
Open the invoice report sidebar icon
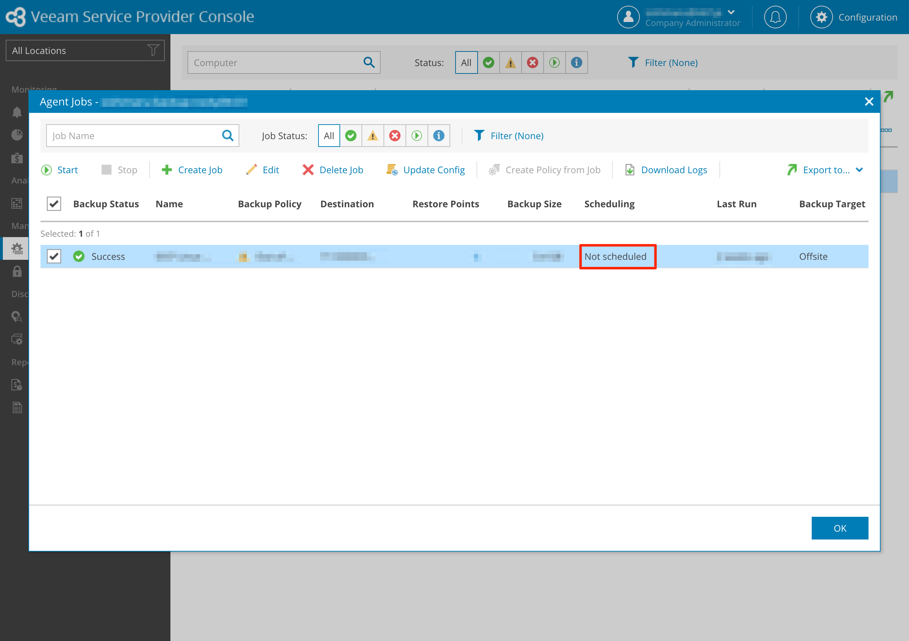17,385
